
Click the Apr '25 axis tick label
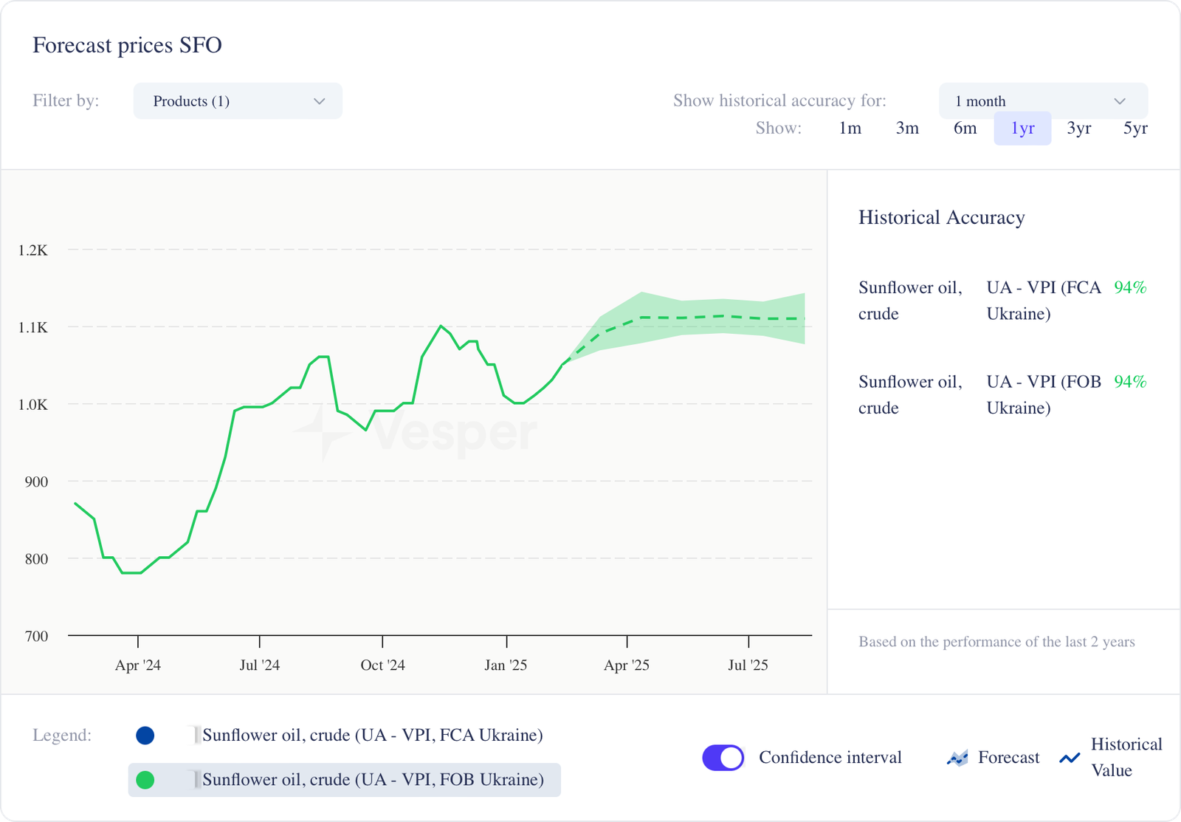pos(627,665)
